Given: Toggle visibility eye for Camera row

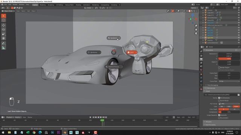Looking at the screenshot, I should [x=239, y=10].
